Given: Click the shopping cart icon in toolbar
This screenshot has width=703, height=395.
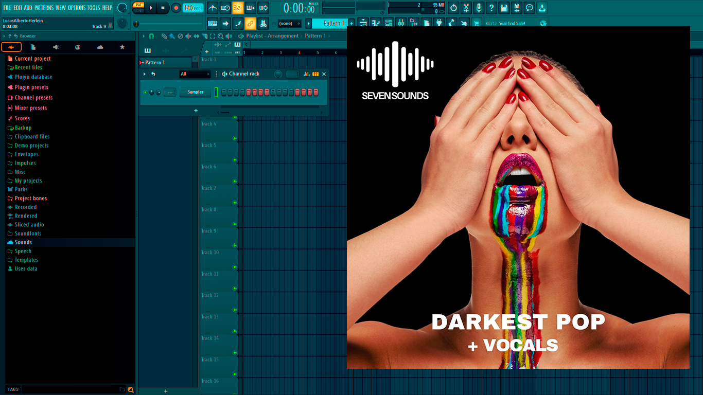Looking at the screenshot, I should coord(477,23).
